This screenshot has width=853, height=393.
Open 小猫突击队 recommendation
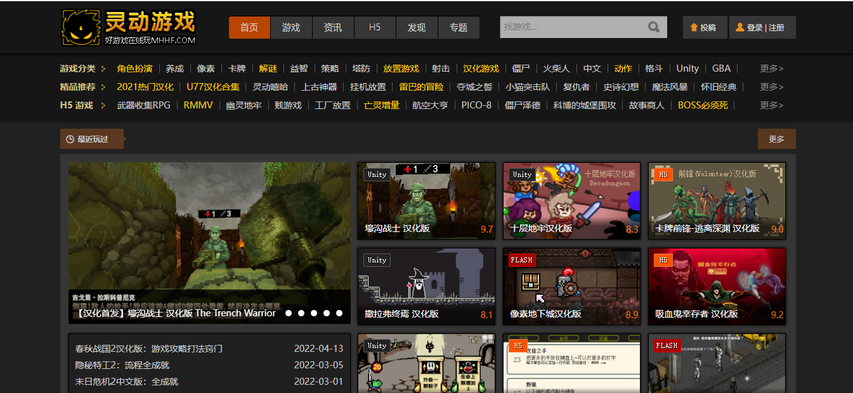coord(528,87)
